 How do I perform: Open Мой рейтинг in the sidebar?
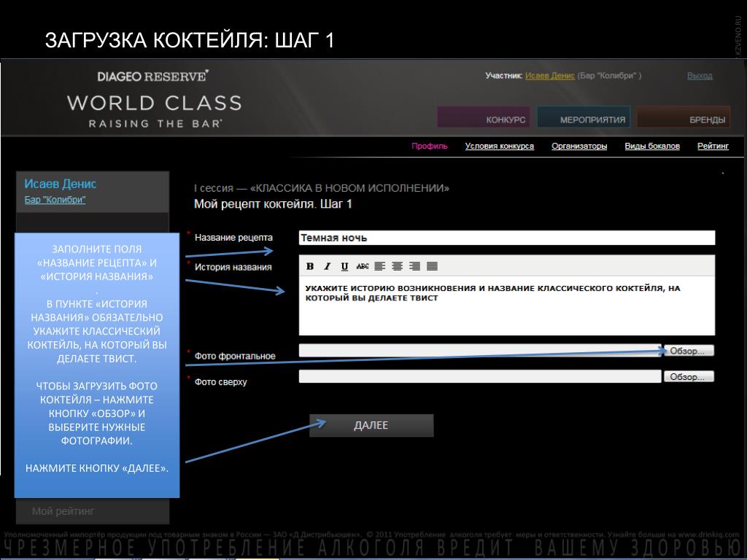click(x=63, y=511)
